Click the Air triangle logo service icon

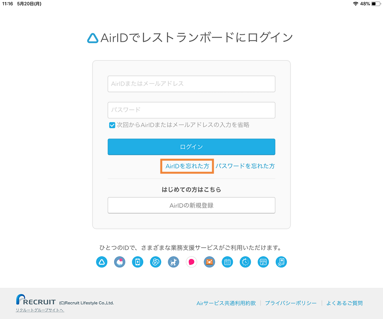[101, 262]
